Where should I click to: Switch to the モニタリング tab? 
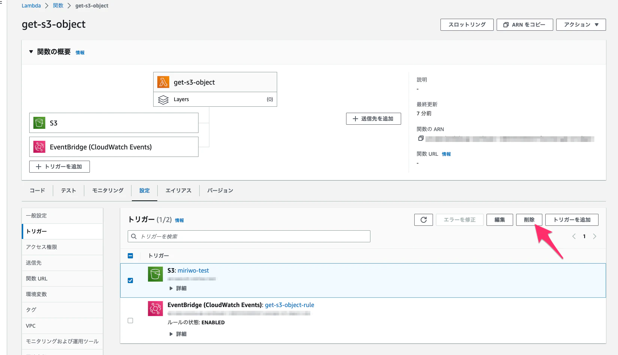coord(108,191)
